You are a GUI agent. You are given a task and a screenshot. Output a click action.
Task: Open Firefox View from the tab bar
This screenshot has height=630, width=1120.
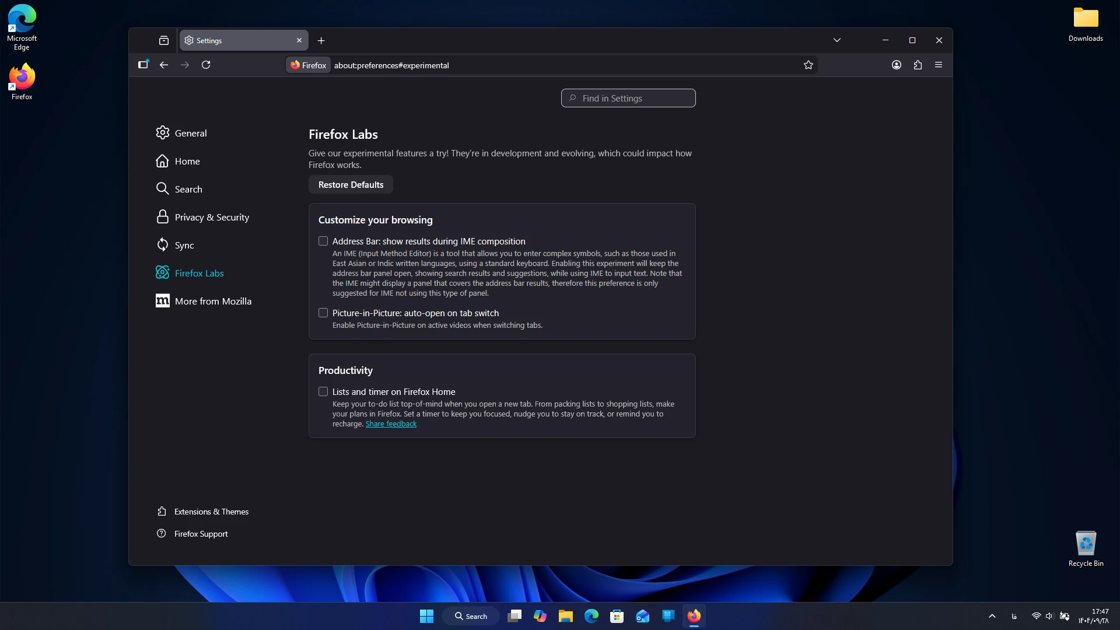[164, 40]
